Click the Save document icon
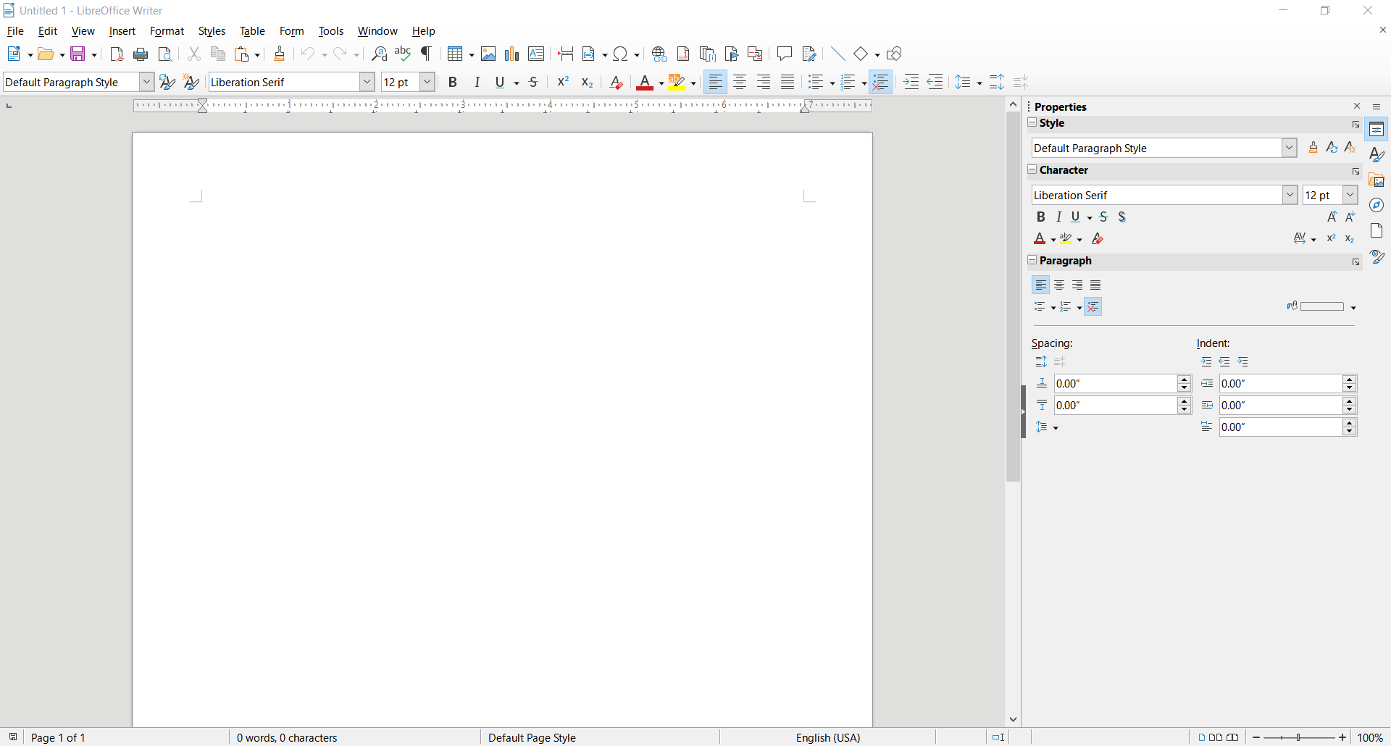Image resolution: width=1391 pixels, height=746 pixels. (78, 54)
